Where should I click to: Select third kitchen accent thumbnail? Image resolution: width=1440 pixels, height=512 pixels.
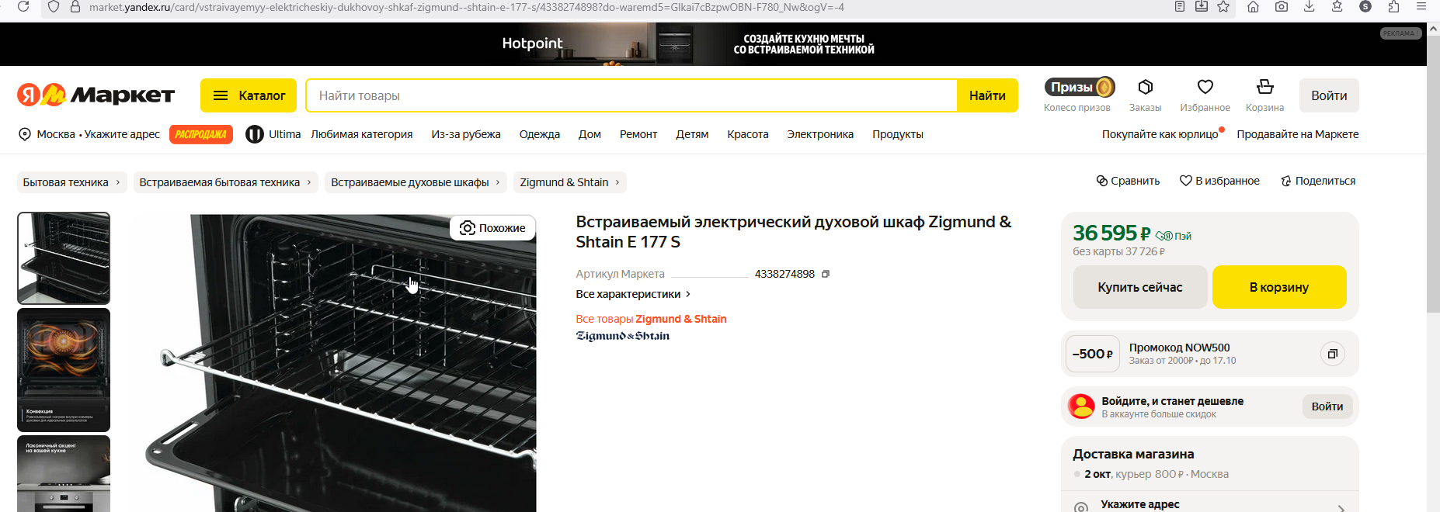click(64, 473)
